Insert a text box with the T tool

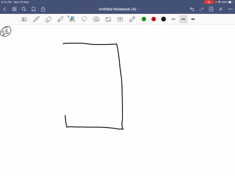(x=120, y=20)
